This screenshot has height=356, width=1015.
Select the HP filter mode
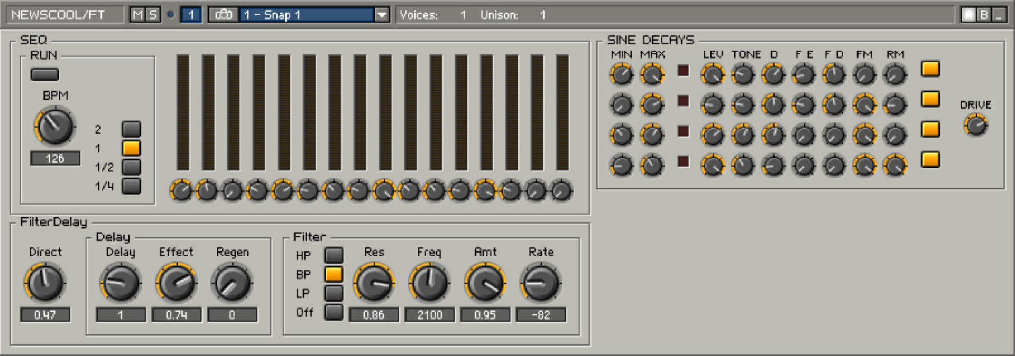coord(334,255)
